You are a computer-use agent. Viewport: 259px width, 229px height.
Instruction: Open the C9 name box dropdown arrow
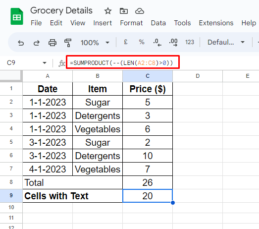coord(45,63)
